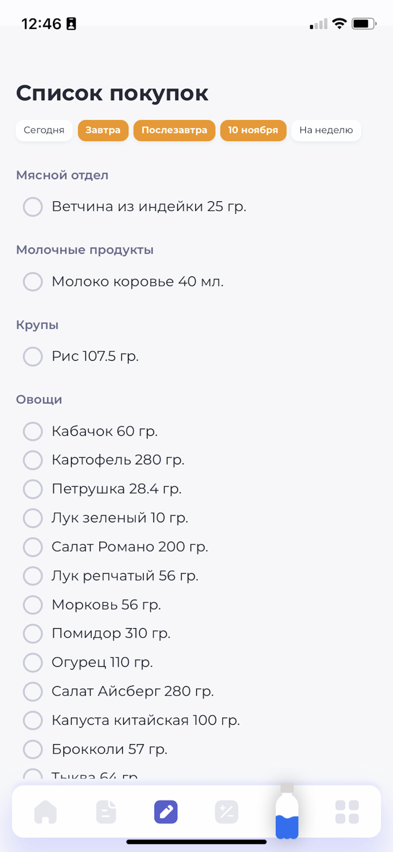This screenshot has height=852, width=393.
Task: Tap the Список покупок heading
Action: 113,93
